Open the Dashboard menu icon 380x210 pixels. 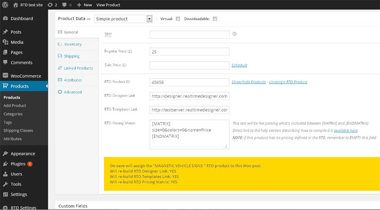coord(5,18)
